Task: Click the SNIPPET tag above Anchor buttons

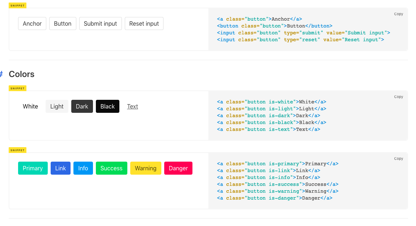Action: (x=17, y=5)
